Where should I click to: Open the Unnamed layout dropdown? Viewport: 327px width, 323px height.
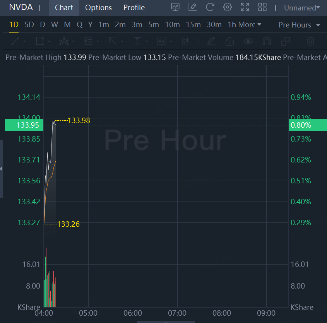click(x=302, y=8)
